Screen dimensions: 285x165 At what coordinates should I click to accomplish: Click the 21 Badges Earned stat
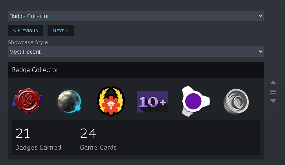coord(38,139)
